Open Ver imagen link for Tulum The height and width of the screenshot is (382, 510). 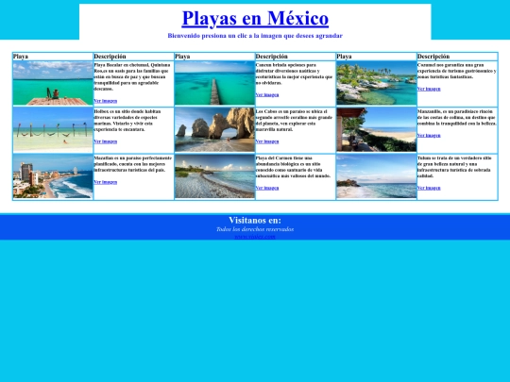click(x=429, y=188)
